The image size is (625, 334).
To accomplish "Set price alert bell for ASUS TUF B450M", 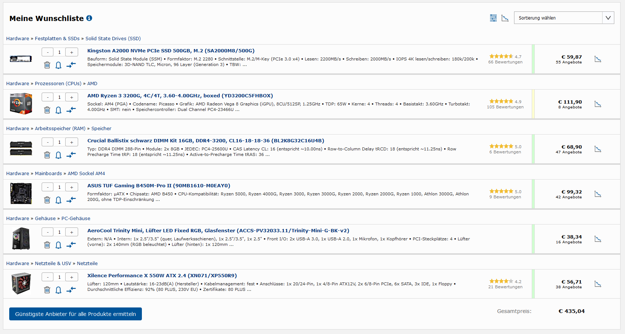I will tap(58, 200).
